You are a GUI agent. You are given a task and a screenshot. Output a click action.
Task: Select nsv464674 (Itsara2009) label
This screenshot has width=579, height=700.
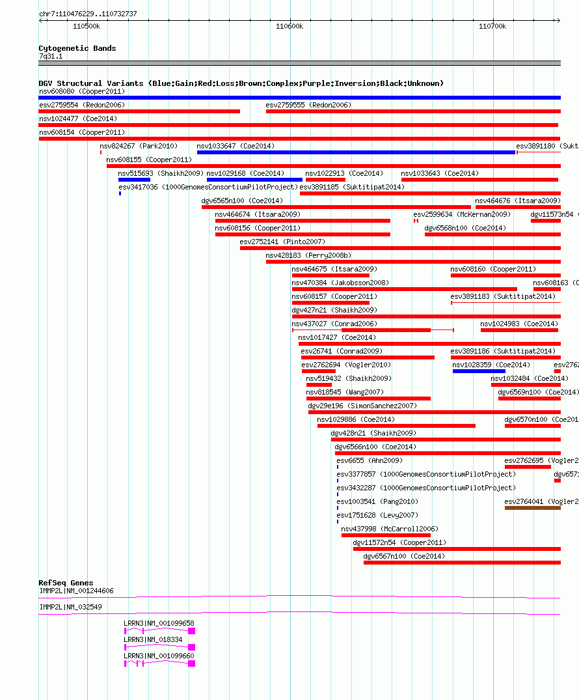[x=258, y=215]
